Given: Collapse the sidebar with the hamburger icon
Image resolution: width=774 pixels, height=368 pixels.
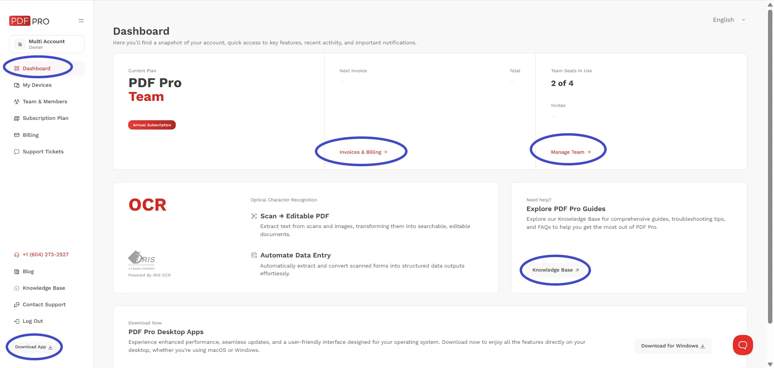Looking at the screenshot, I should coord(81,21).
